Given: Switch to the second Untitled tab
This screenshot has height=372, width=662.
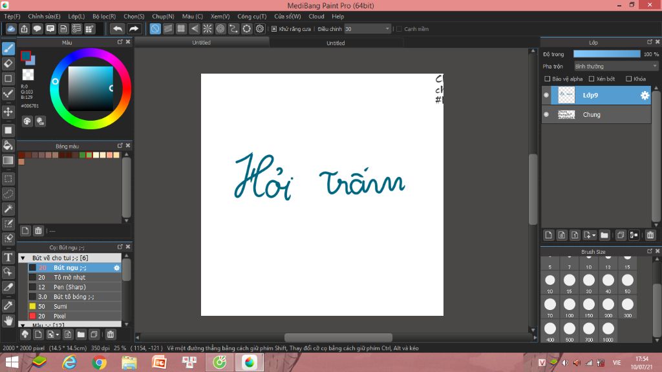Looking at the screenshot, I should [x=336, y=43].
